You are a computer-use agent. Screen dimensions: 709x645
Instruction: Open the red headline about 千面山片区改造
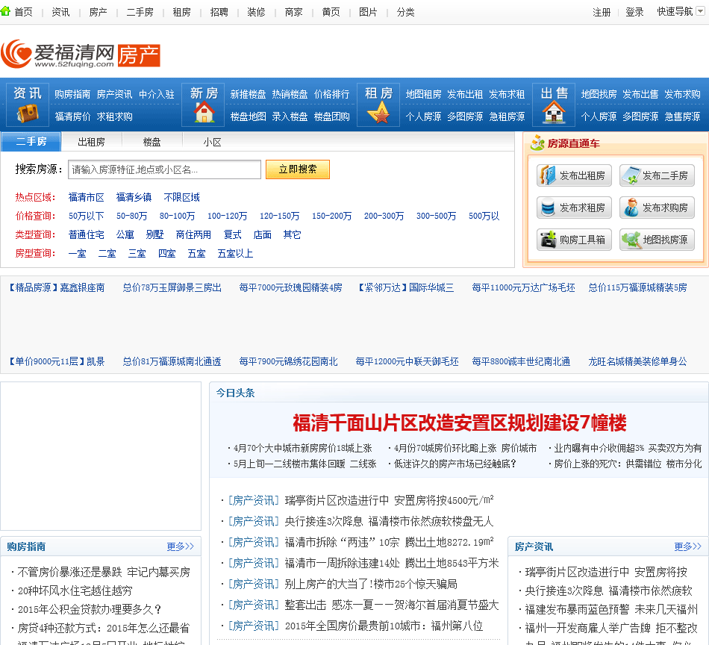coord(460,423)
